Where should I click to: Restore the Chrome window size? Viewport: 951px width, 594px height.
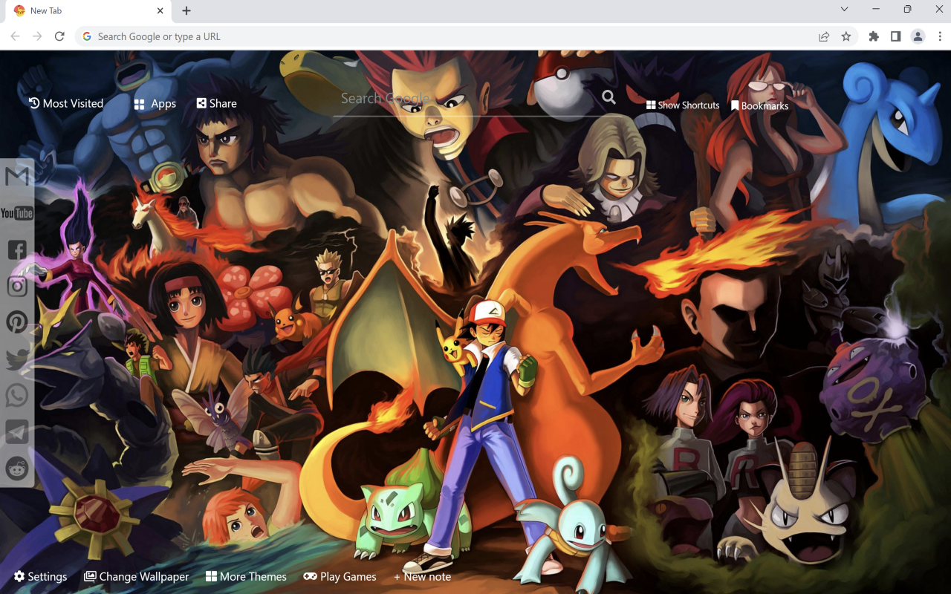pos(907,10)
